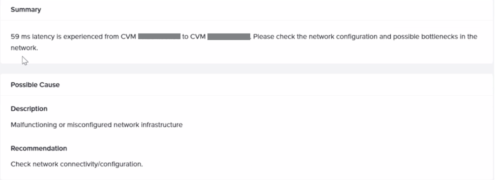Screen dimensions: 495x180
Task: Click the "to CVM" text in summary
Action: click(194, 37)
